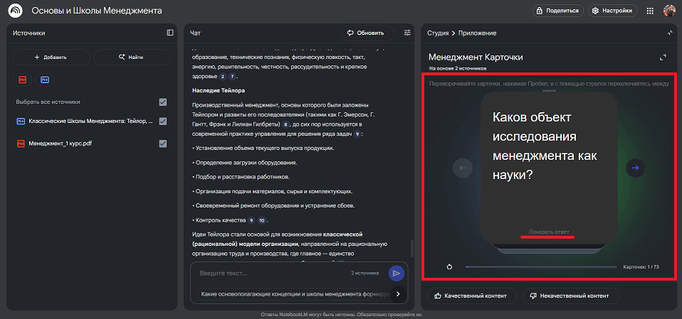The image size is (682, 319).
Task: Click the chat scrollbar thumb
Action: coord(412,249)
